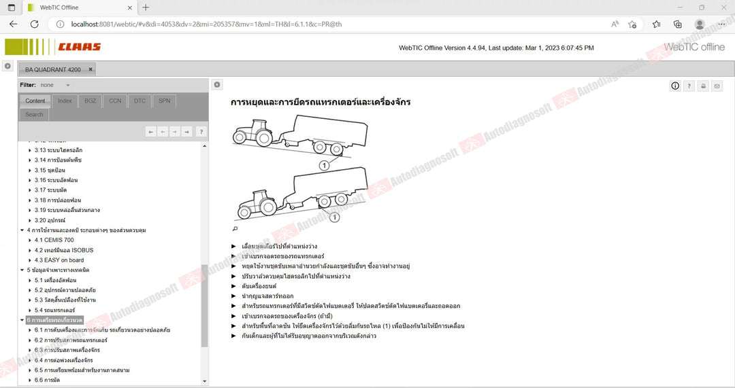Enlarge illustration with magnifier icon
The width and height of the screenshot is (735, 388).
[235, 229]
